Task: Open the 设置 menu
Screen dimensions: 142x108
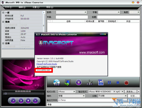Action: 36,7
